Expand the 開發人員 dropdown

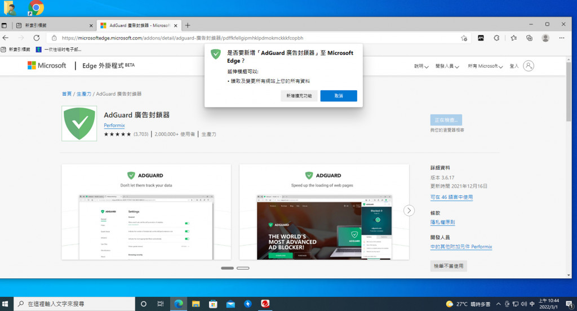(447, 66)
